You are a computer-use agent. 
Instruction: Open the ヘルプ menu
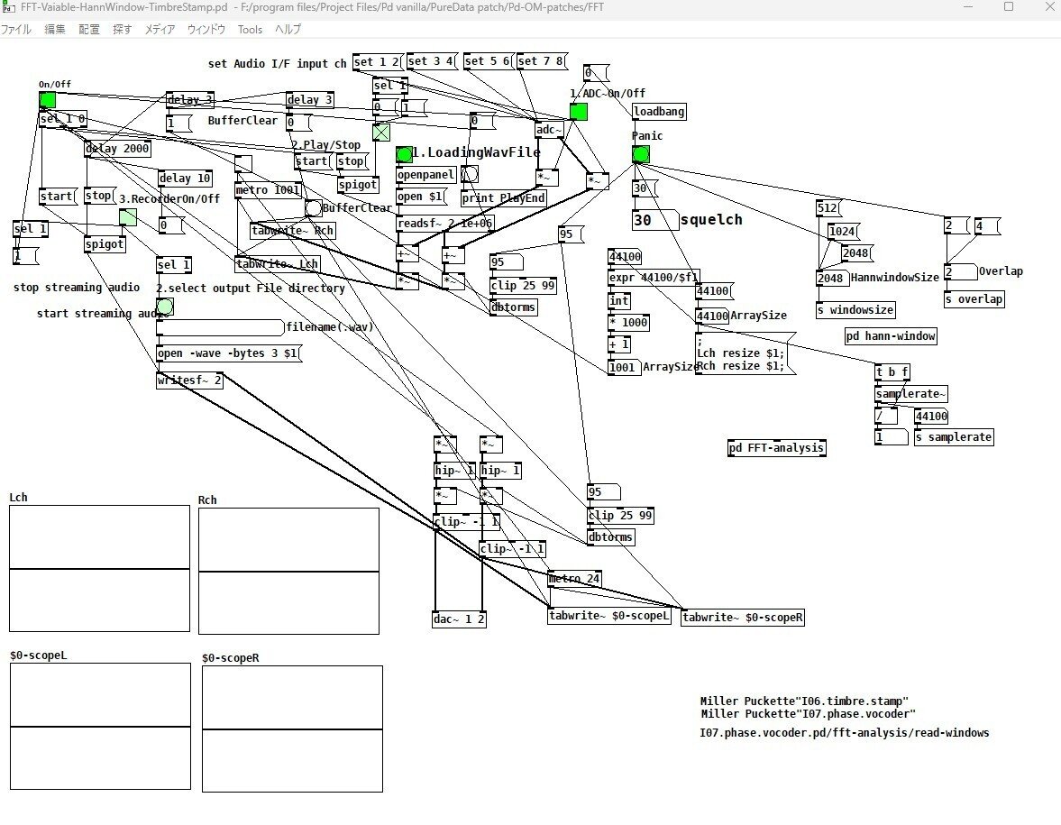tap(288, 29)
